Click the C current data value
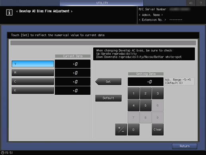Screen dimensions: 206x155 tap(73, 81)
